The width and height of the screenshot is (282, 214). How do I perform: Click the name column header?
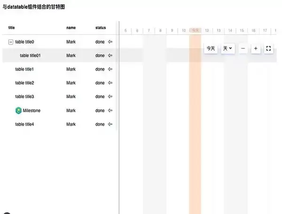pyautogui.click(x=71, y=28)
